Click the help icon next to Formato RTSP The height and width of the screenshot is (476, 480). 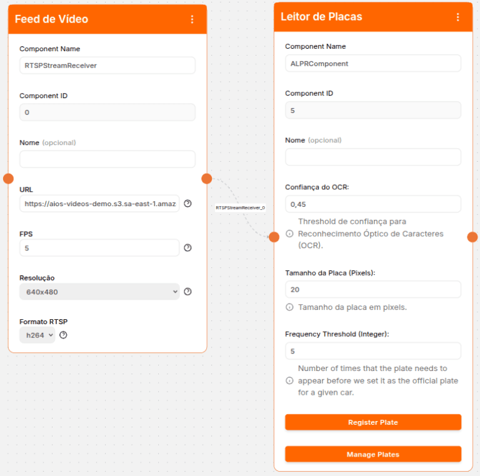(x=63, y=335)
